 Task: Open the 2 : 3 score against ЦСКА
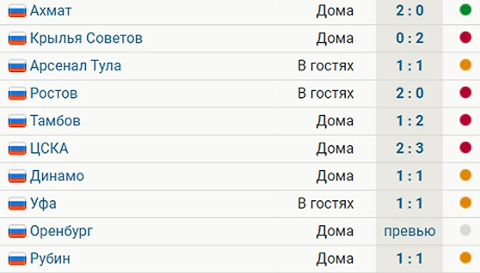click(410, 148)
